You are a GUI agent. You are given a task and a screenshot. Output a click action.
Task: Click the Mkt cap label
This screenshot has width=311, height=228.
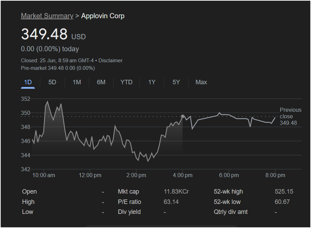[128, 192]
